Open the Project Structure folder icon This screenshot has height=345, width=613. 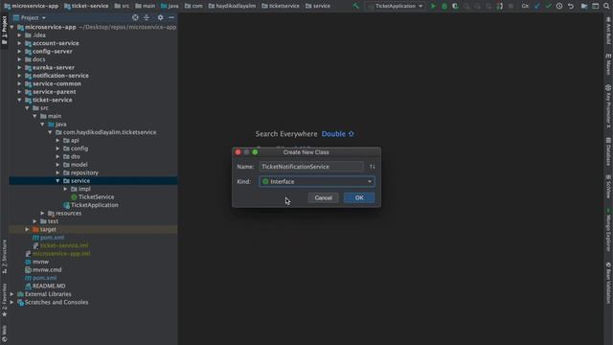pyautogui.click(x=584, y=6)
